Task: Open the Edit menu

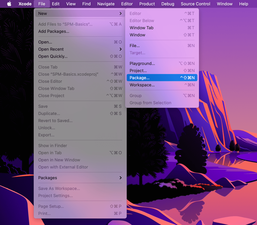Action: click(x=56, y=4)
